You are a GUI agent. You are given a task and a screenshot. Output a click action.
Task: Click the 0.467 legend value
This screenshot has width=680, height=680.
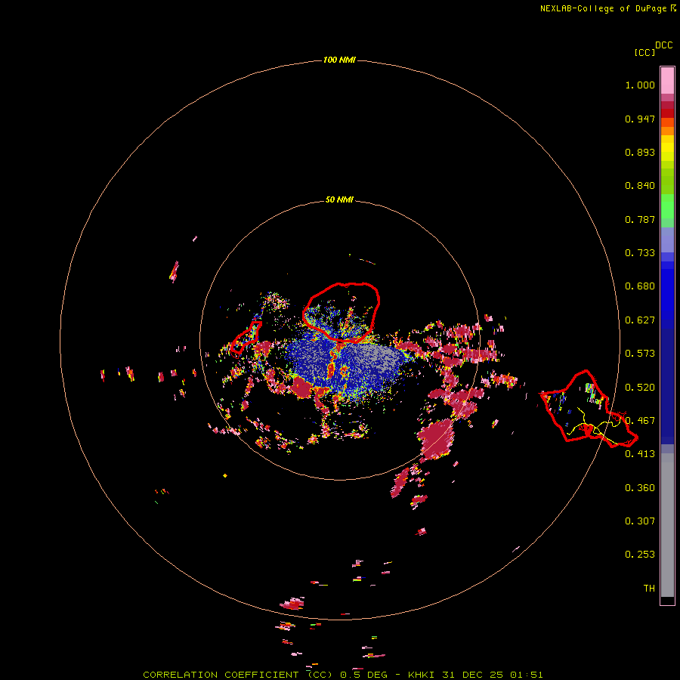point(640,421)
